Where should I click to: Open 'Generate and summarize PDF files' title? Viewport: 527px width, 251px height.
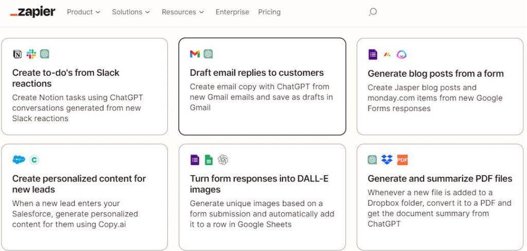point(440,179)
